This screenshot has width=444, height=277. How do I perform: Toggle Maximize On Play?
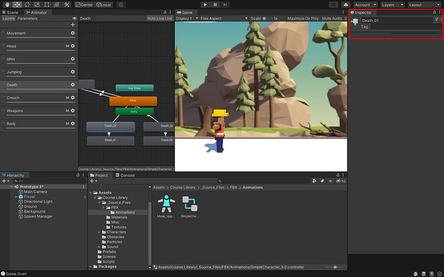point(303,19)
